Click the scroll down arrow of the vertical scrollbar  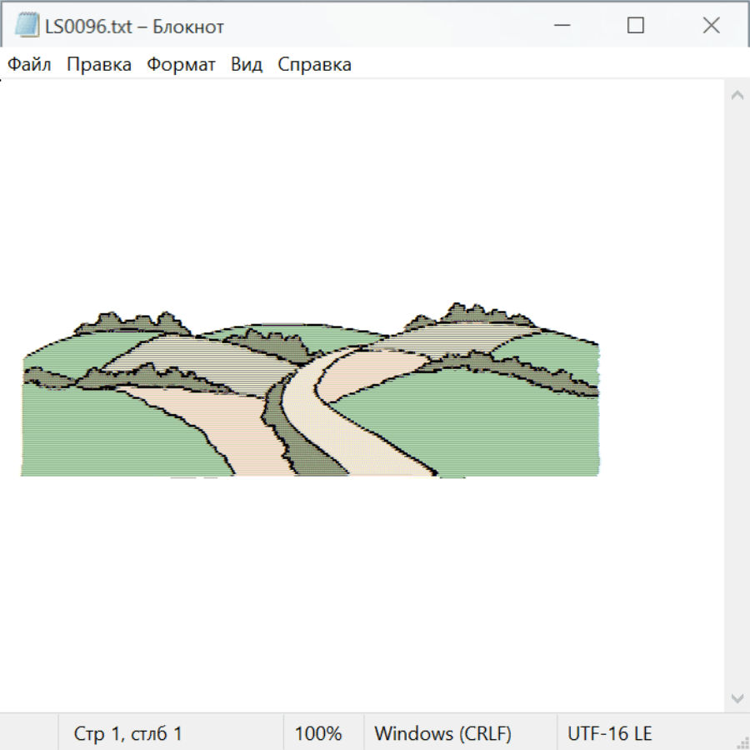(737, 697)
